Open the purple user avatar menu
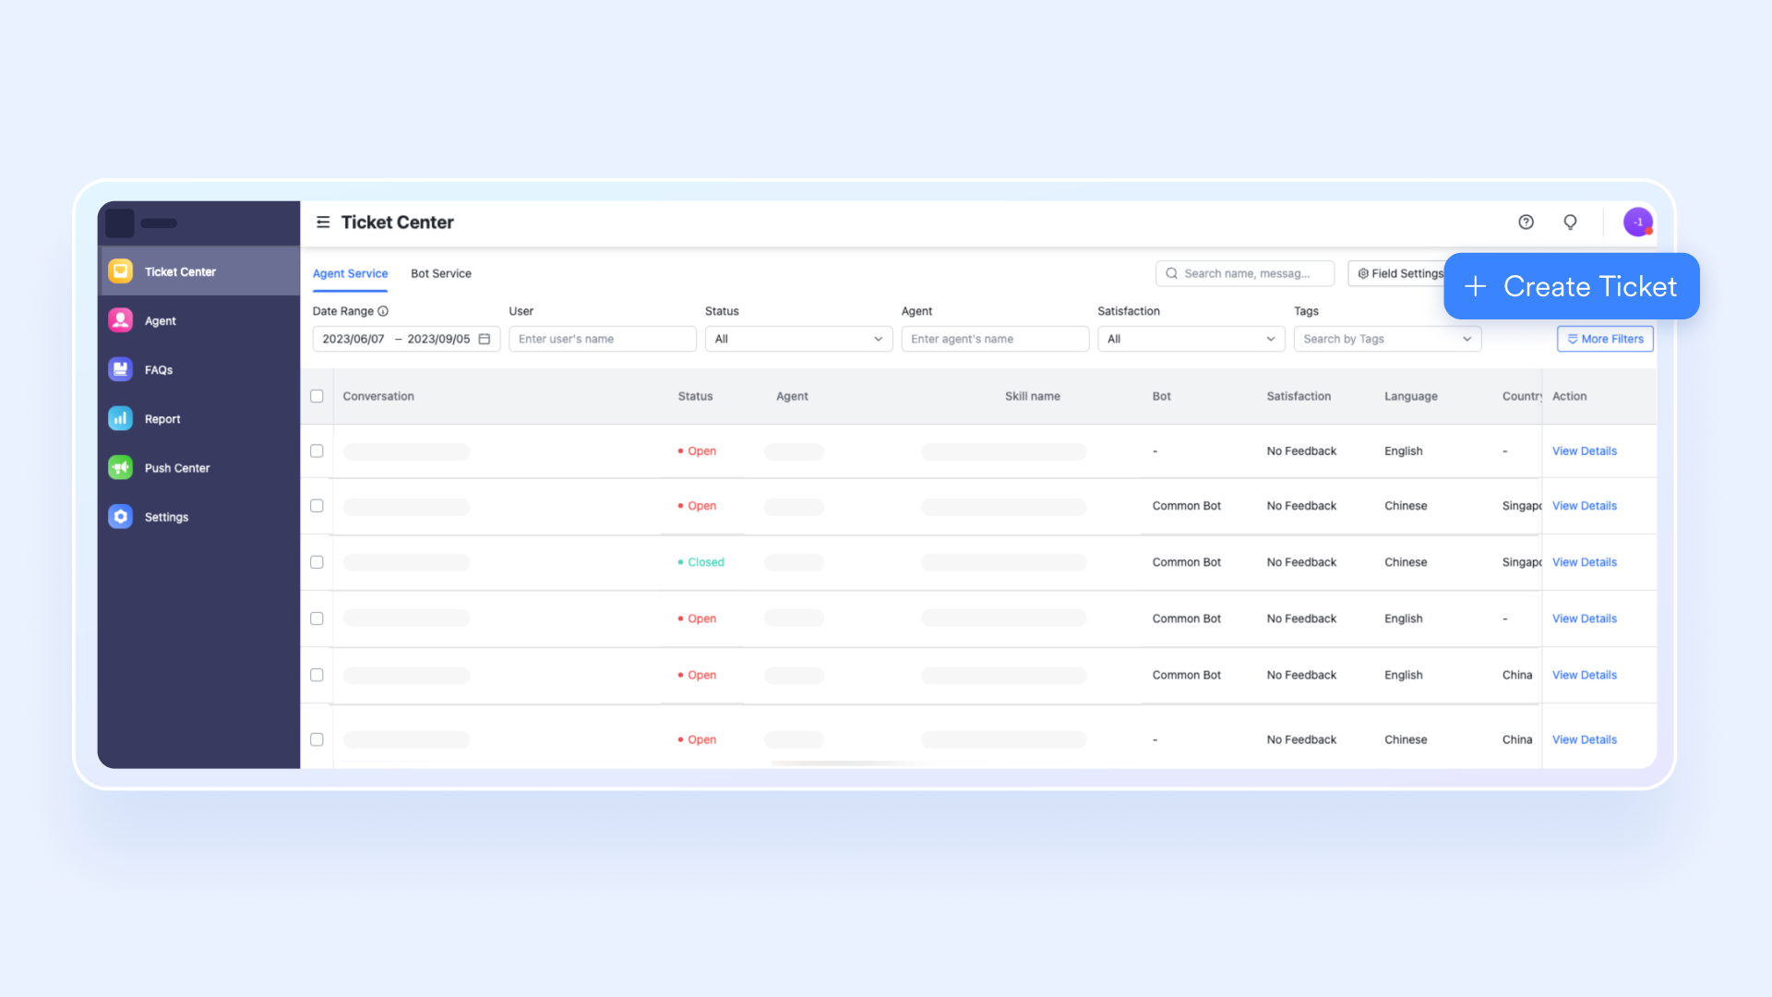This screenshot has width=1772, height=997. (1638, 222)
